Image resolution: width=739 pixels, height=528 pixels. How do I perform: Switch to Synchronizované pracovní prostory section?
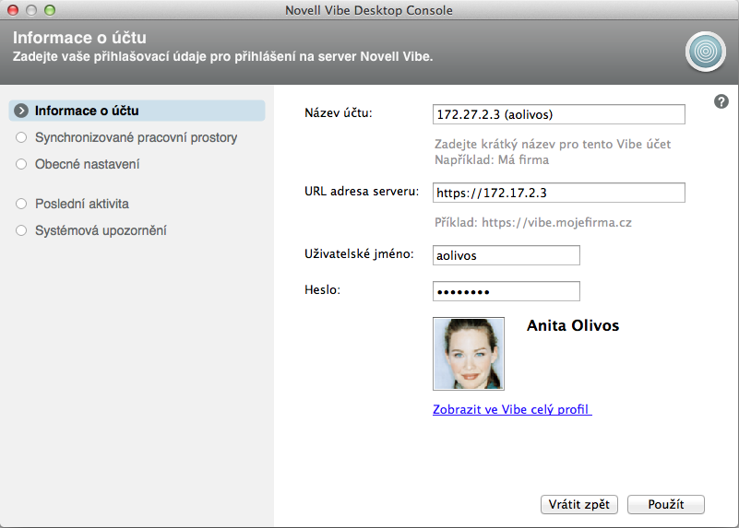(x=136, y=137)
